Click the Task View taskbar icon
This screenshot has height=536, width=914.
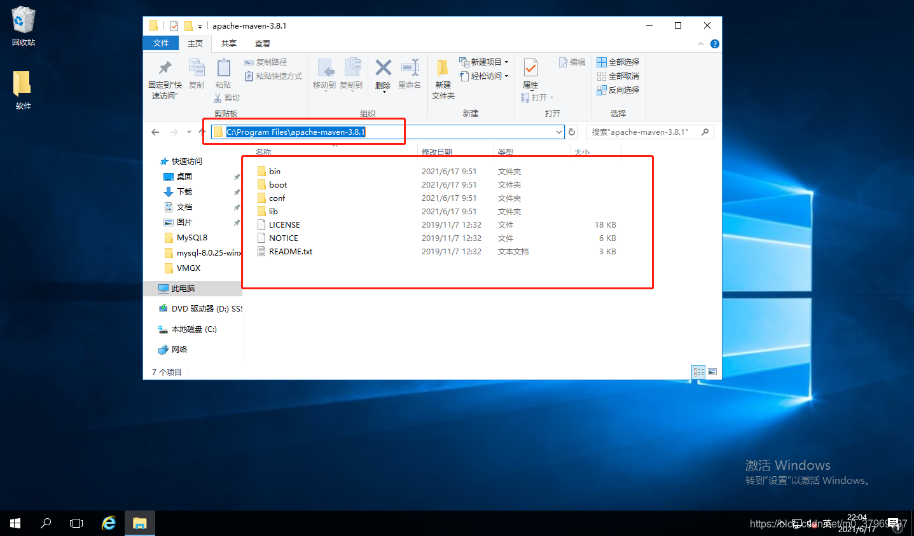coord(76,523)
